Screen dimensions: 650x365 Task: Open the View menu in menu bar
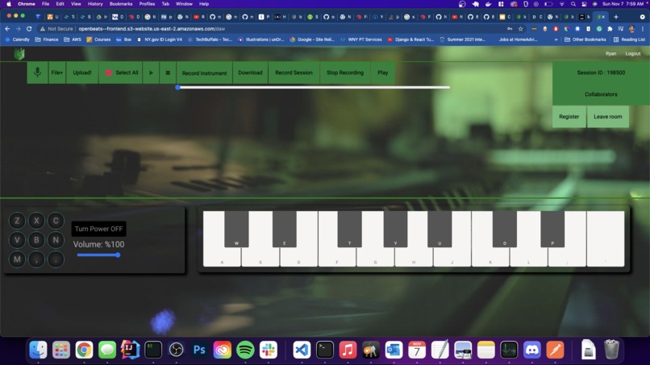click(x=76, y=4)
